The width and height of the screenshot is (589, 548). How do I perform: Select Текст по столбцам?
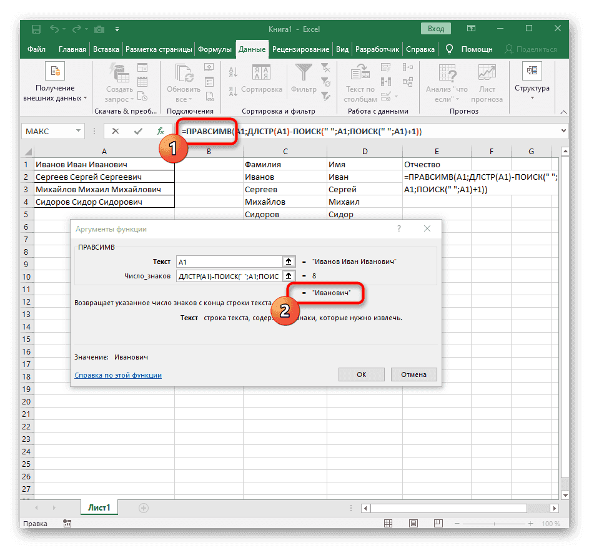point(360,81)
